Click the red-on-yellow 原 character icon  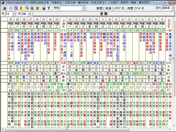tap(21, 8)
